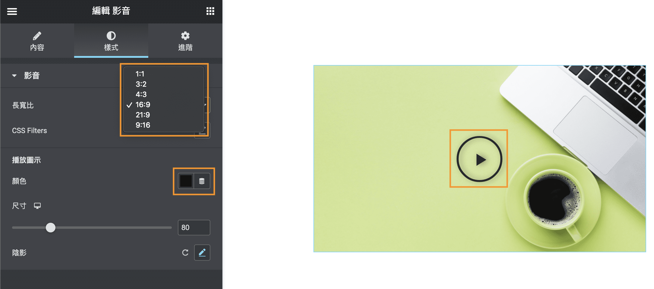
Task: Click the size slider handle
Action: [x=51, y=228]
